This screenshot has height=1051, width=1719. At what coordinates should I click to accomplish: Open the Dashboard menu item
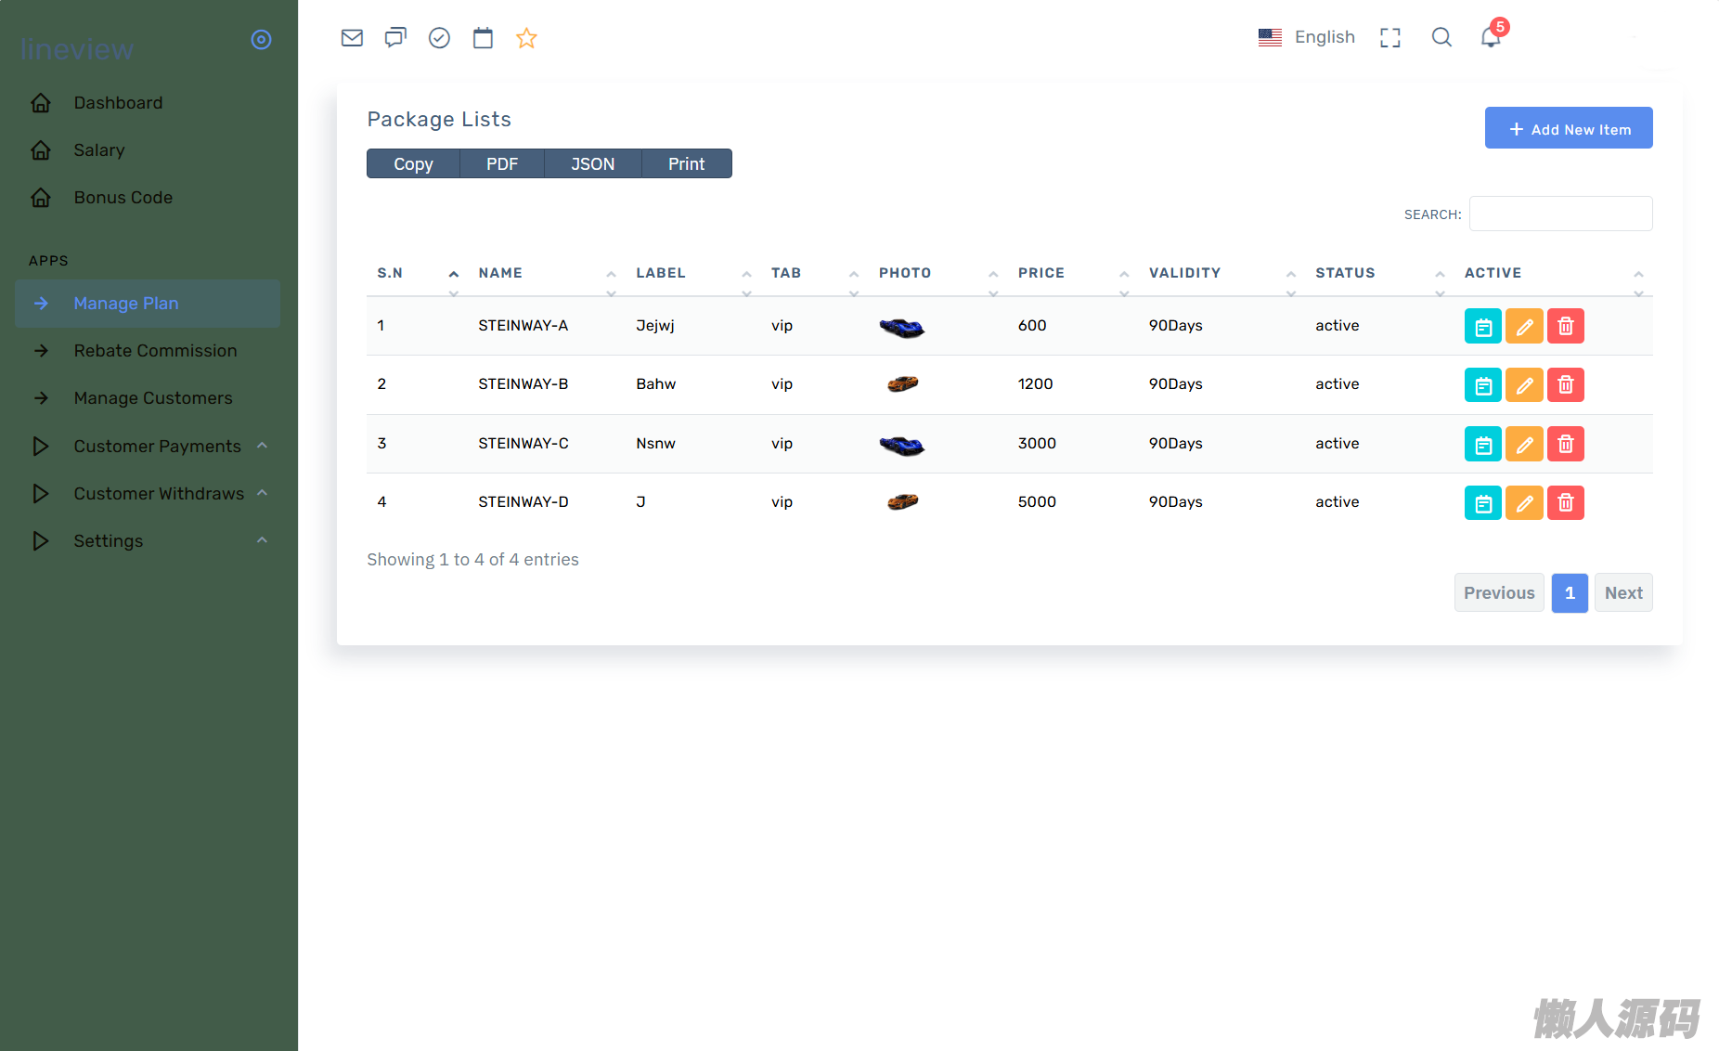(118, 103)
